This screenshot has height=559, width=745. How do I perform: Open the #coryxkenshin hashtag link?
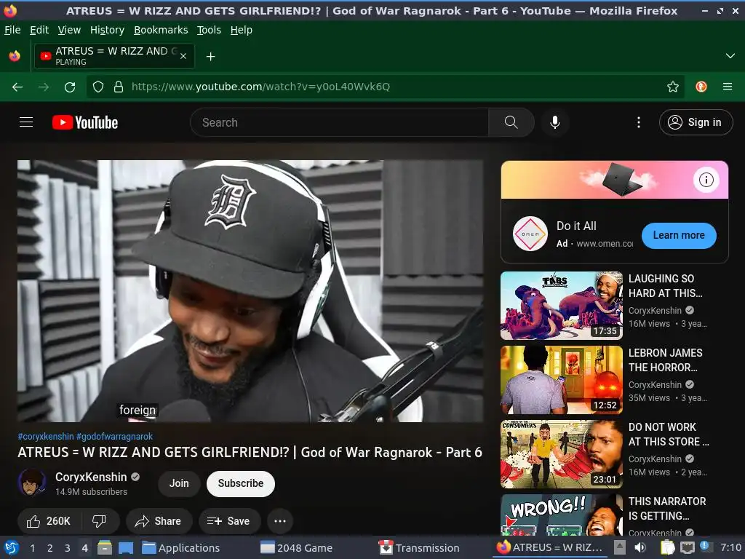46,437
